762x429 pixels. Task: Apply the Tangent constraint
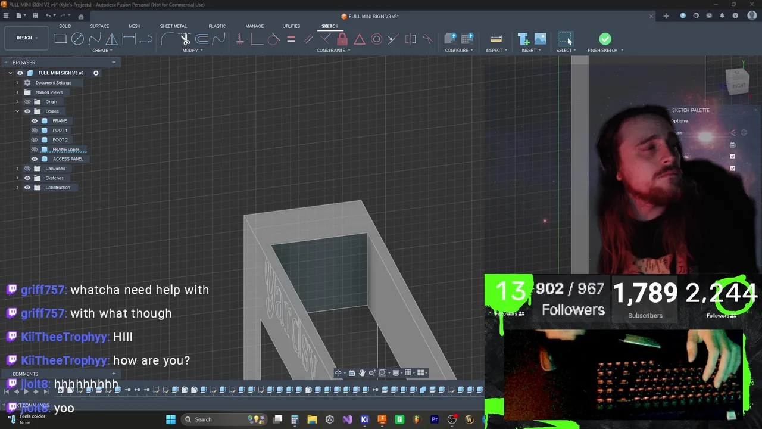tap(274, 39)
